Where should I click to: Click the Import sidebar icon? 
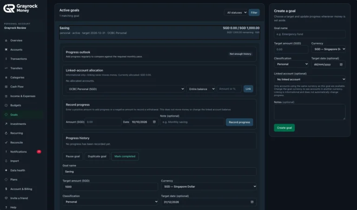point(6,161)
